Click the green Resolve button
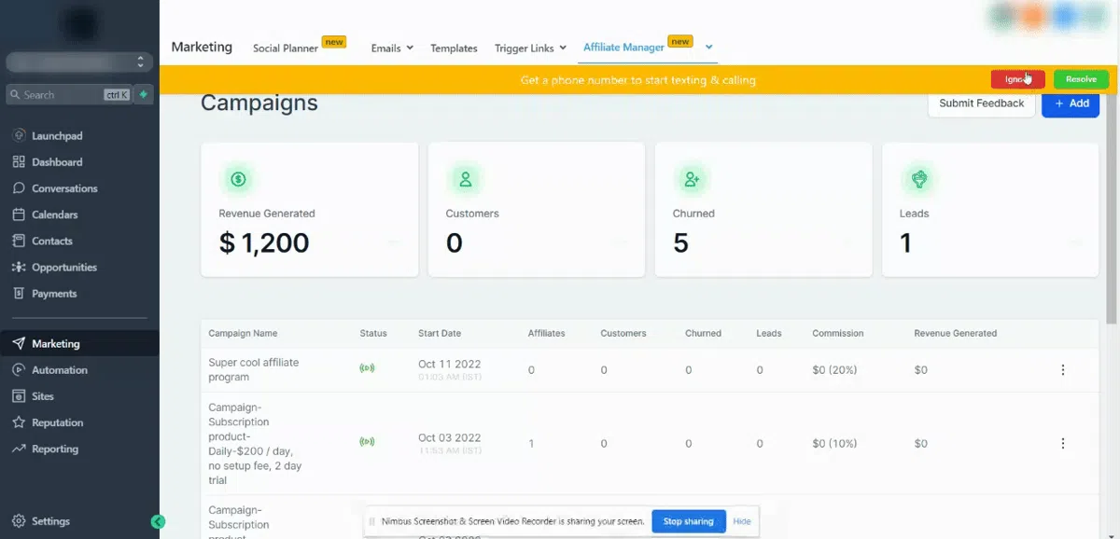The height and width of the screenshot is (539, 1120). click(1081, 79)
